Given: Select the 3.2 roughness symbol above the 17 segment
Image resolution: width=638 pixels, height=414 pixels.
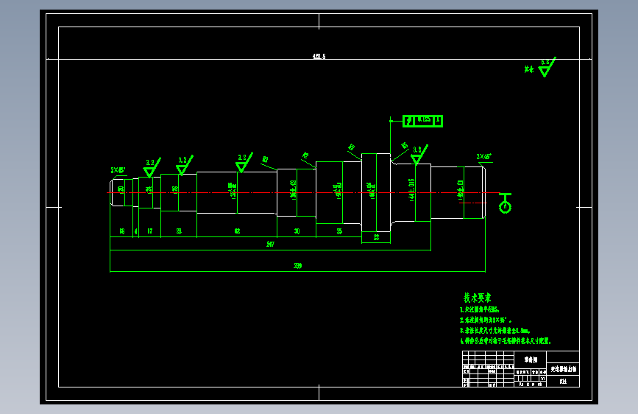Looking at the screenshot, I should (x=152, y=167).
